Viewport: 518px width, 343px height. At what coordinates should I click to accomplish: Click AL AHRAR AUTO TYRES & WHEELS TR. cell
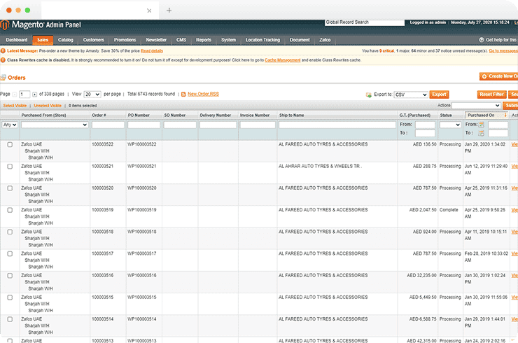(x=320, y=166)
